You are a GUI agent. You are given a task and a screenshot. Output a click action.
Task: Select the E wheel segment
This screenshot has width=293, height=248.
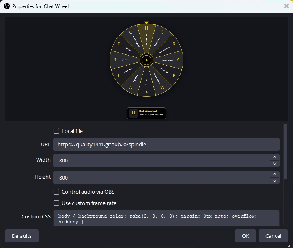click(x=146, y=82)
